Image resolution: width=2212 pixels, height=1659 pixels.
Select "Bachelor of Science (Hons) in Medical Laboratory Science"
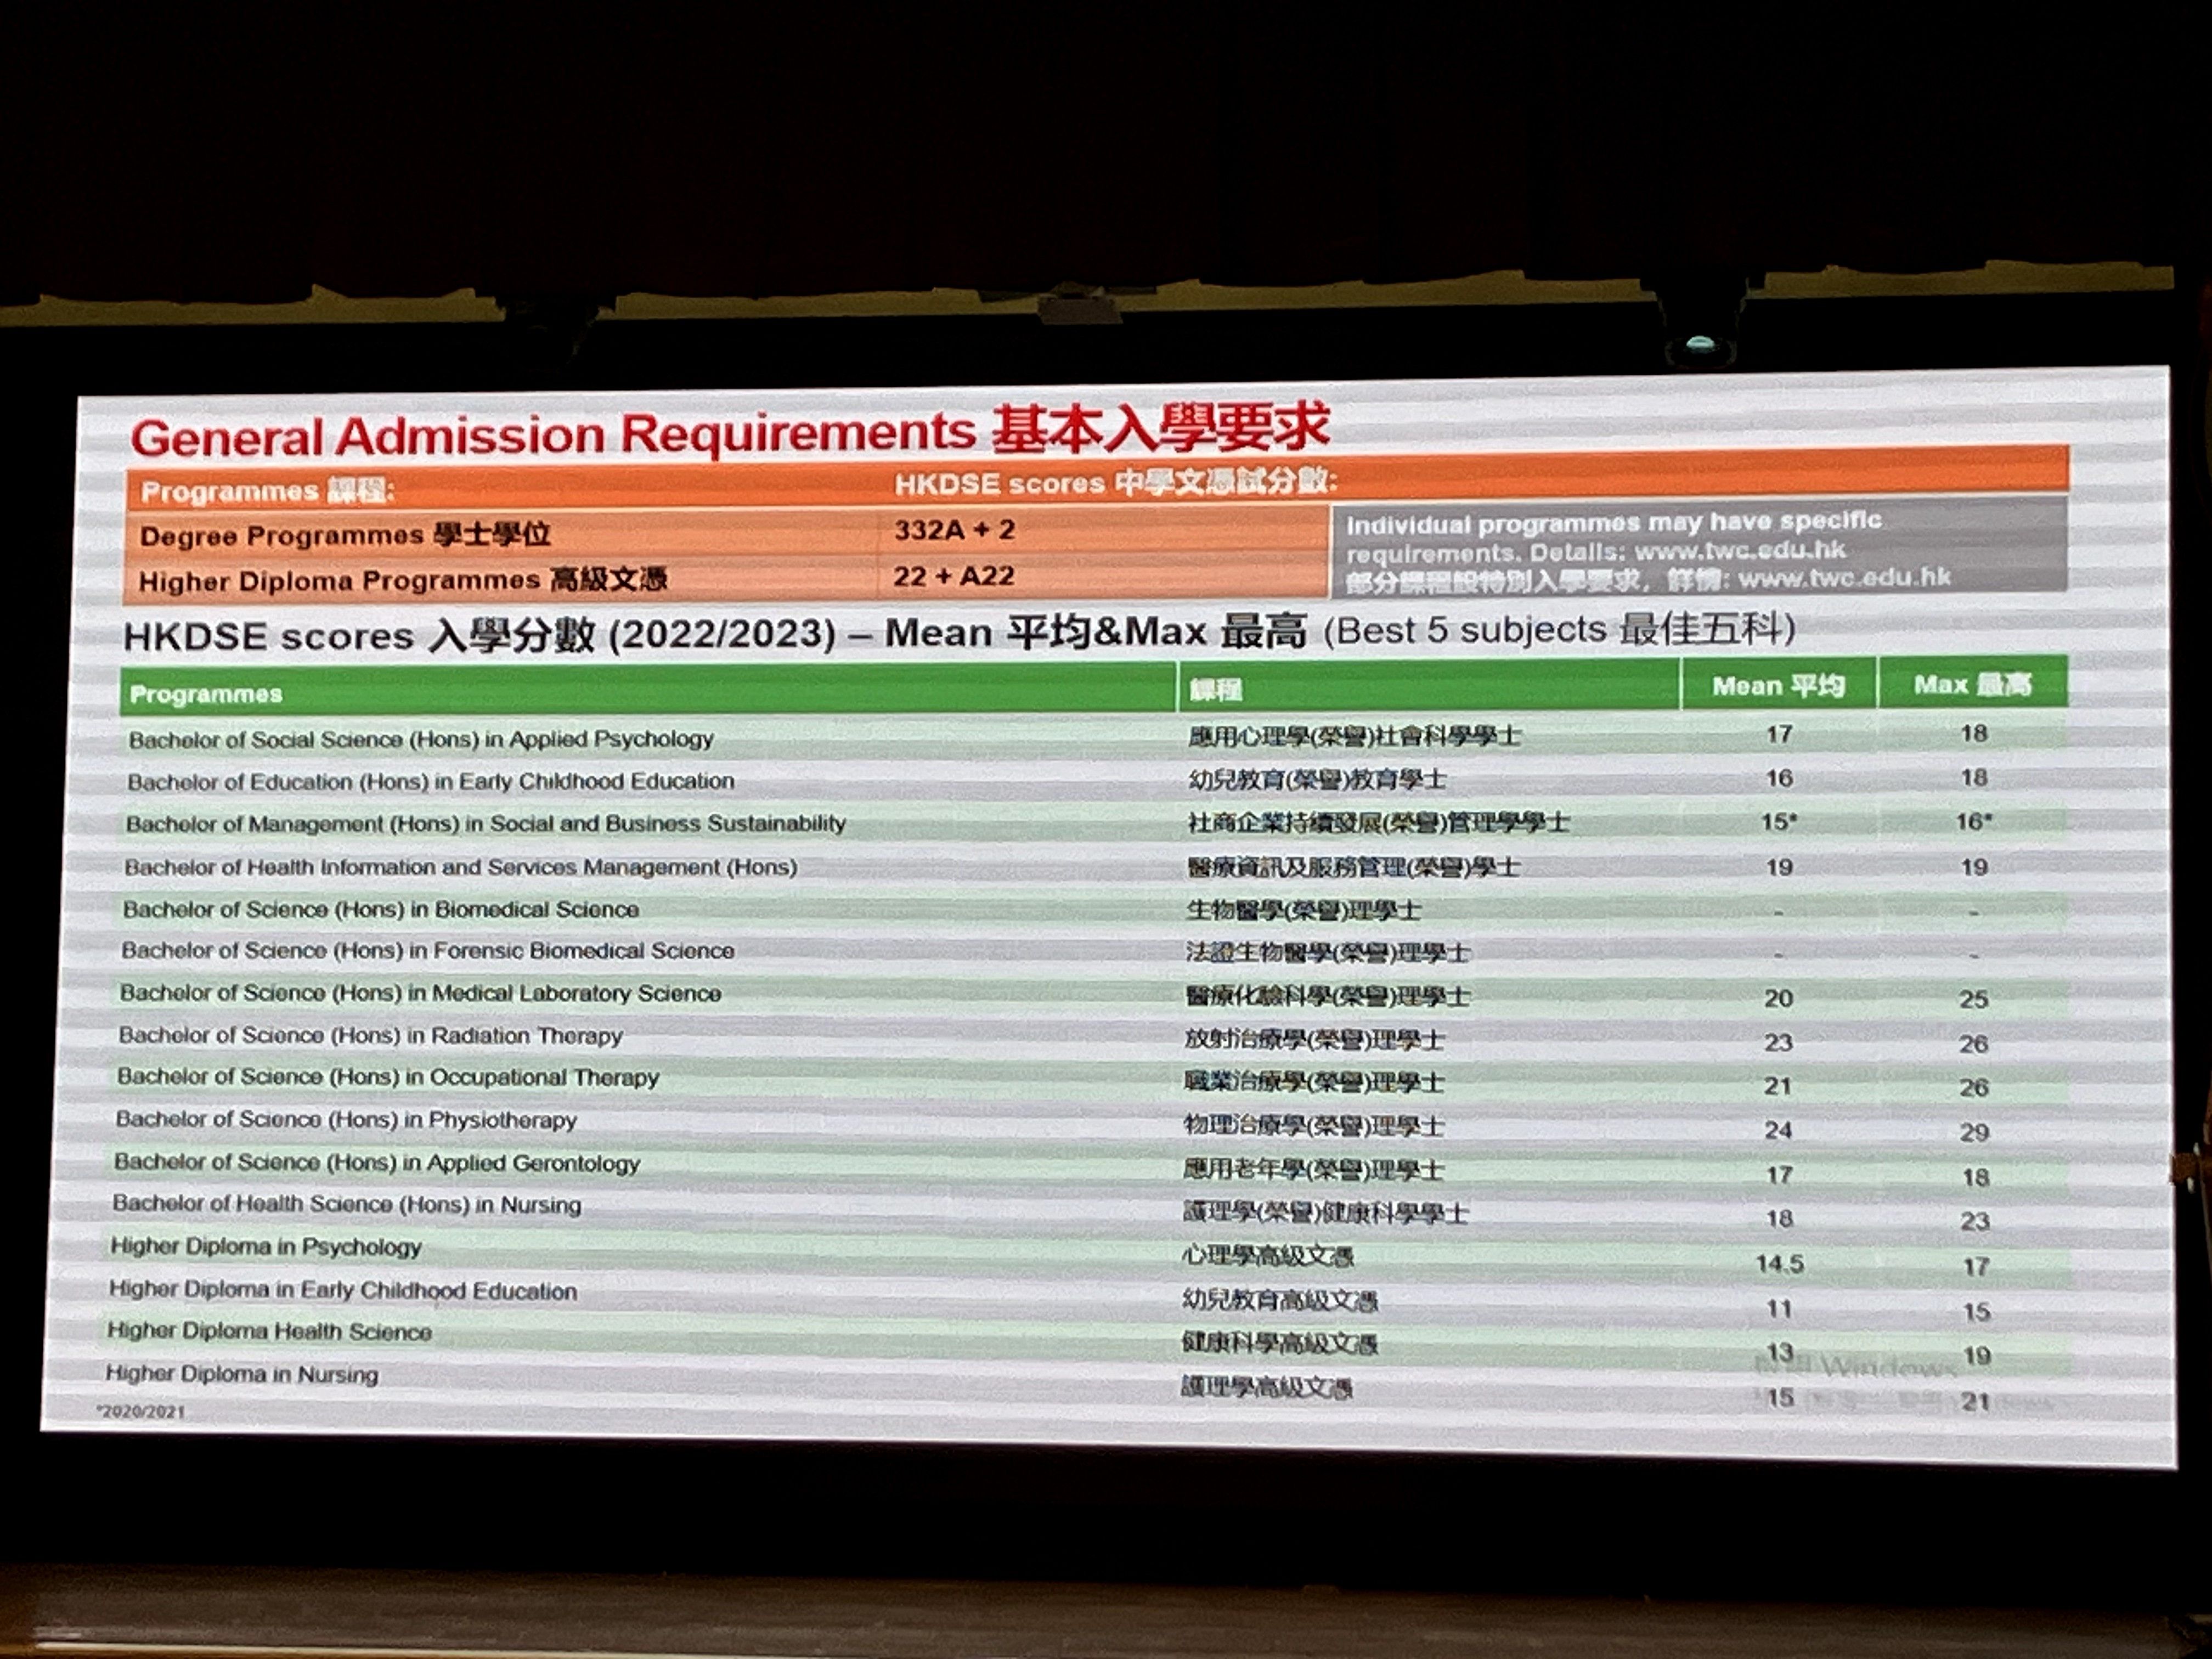point(420,993)
